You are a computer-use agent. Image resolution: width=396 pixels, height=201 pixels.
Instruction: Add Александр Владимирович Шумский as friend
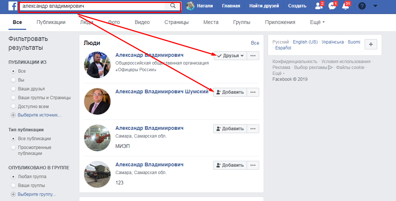click(x=230, y=92)
